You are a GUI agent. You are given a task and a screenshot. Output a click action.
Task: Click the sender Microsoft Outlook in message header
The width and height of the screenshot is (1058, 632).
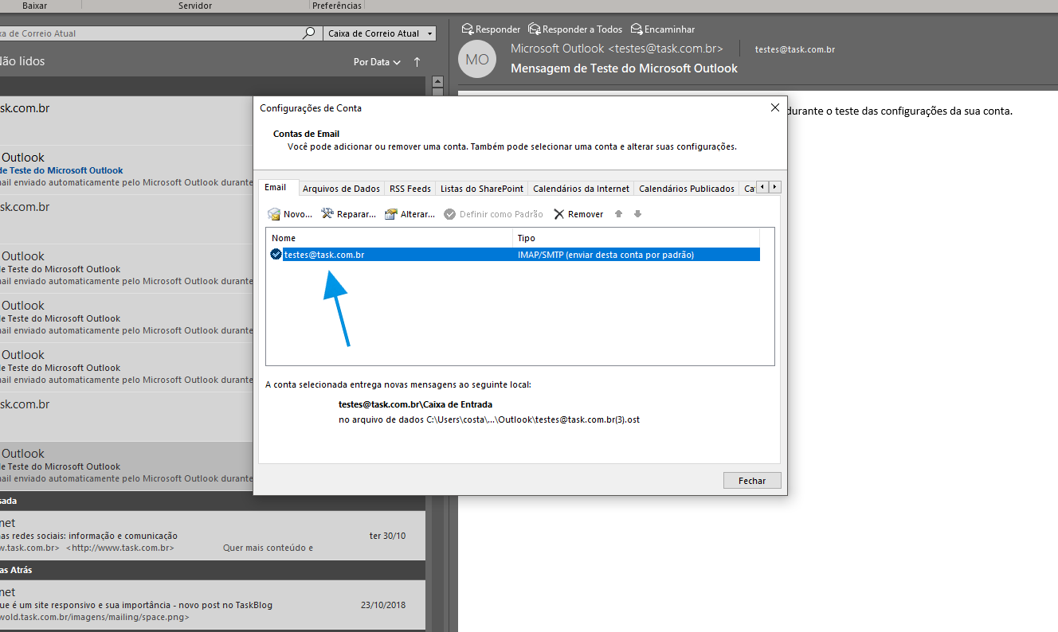(x=617, y=49)
